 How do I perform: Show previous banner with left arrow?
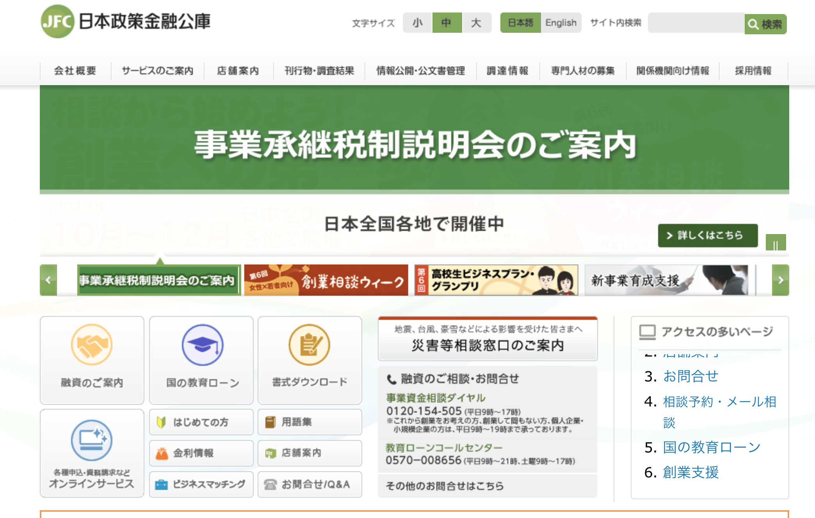[x=48, y=280]
